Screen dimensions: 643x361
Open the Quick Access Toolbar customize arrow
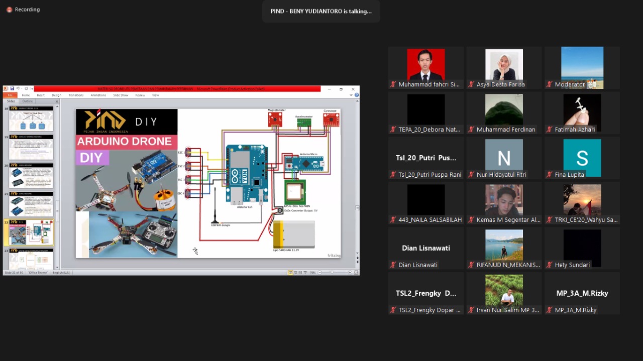coord(32,89)
